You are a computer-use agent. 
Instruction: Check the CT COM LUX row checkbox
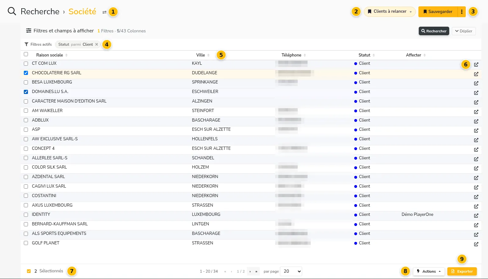[26, 63]
